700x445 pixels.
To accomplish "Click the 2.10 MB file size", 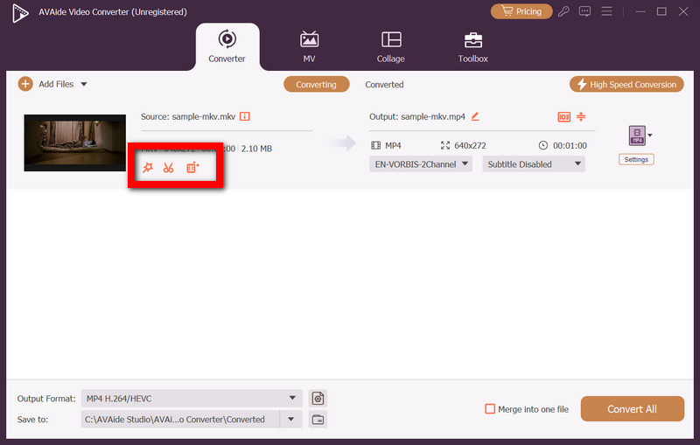I will (x=256, y=149).
